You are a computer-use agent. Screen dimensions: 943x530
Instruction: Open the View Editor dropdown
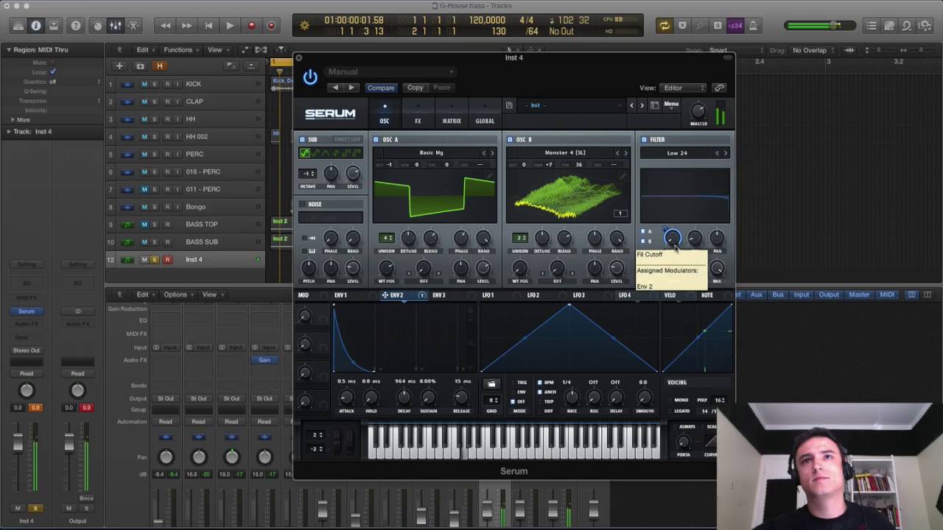684,88
